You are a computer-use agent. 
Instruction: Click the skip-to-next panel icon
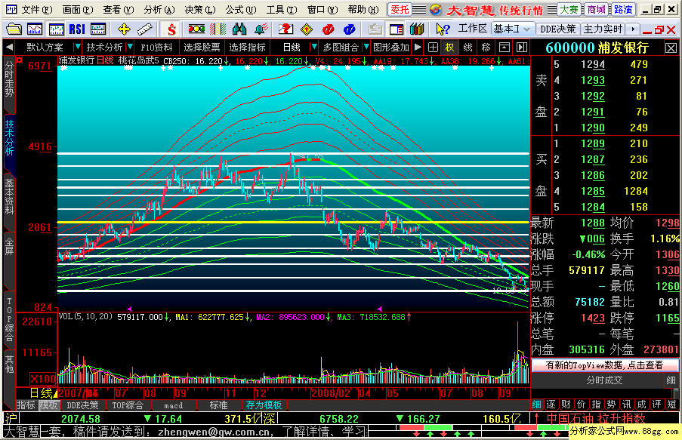click(522, 47)
